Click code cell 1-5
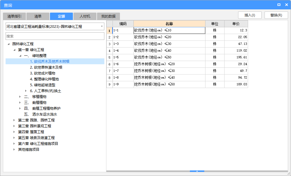The width and height of the screenshot is (291, 176). [x=123, y=57]
